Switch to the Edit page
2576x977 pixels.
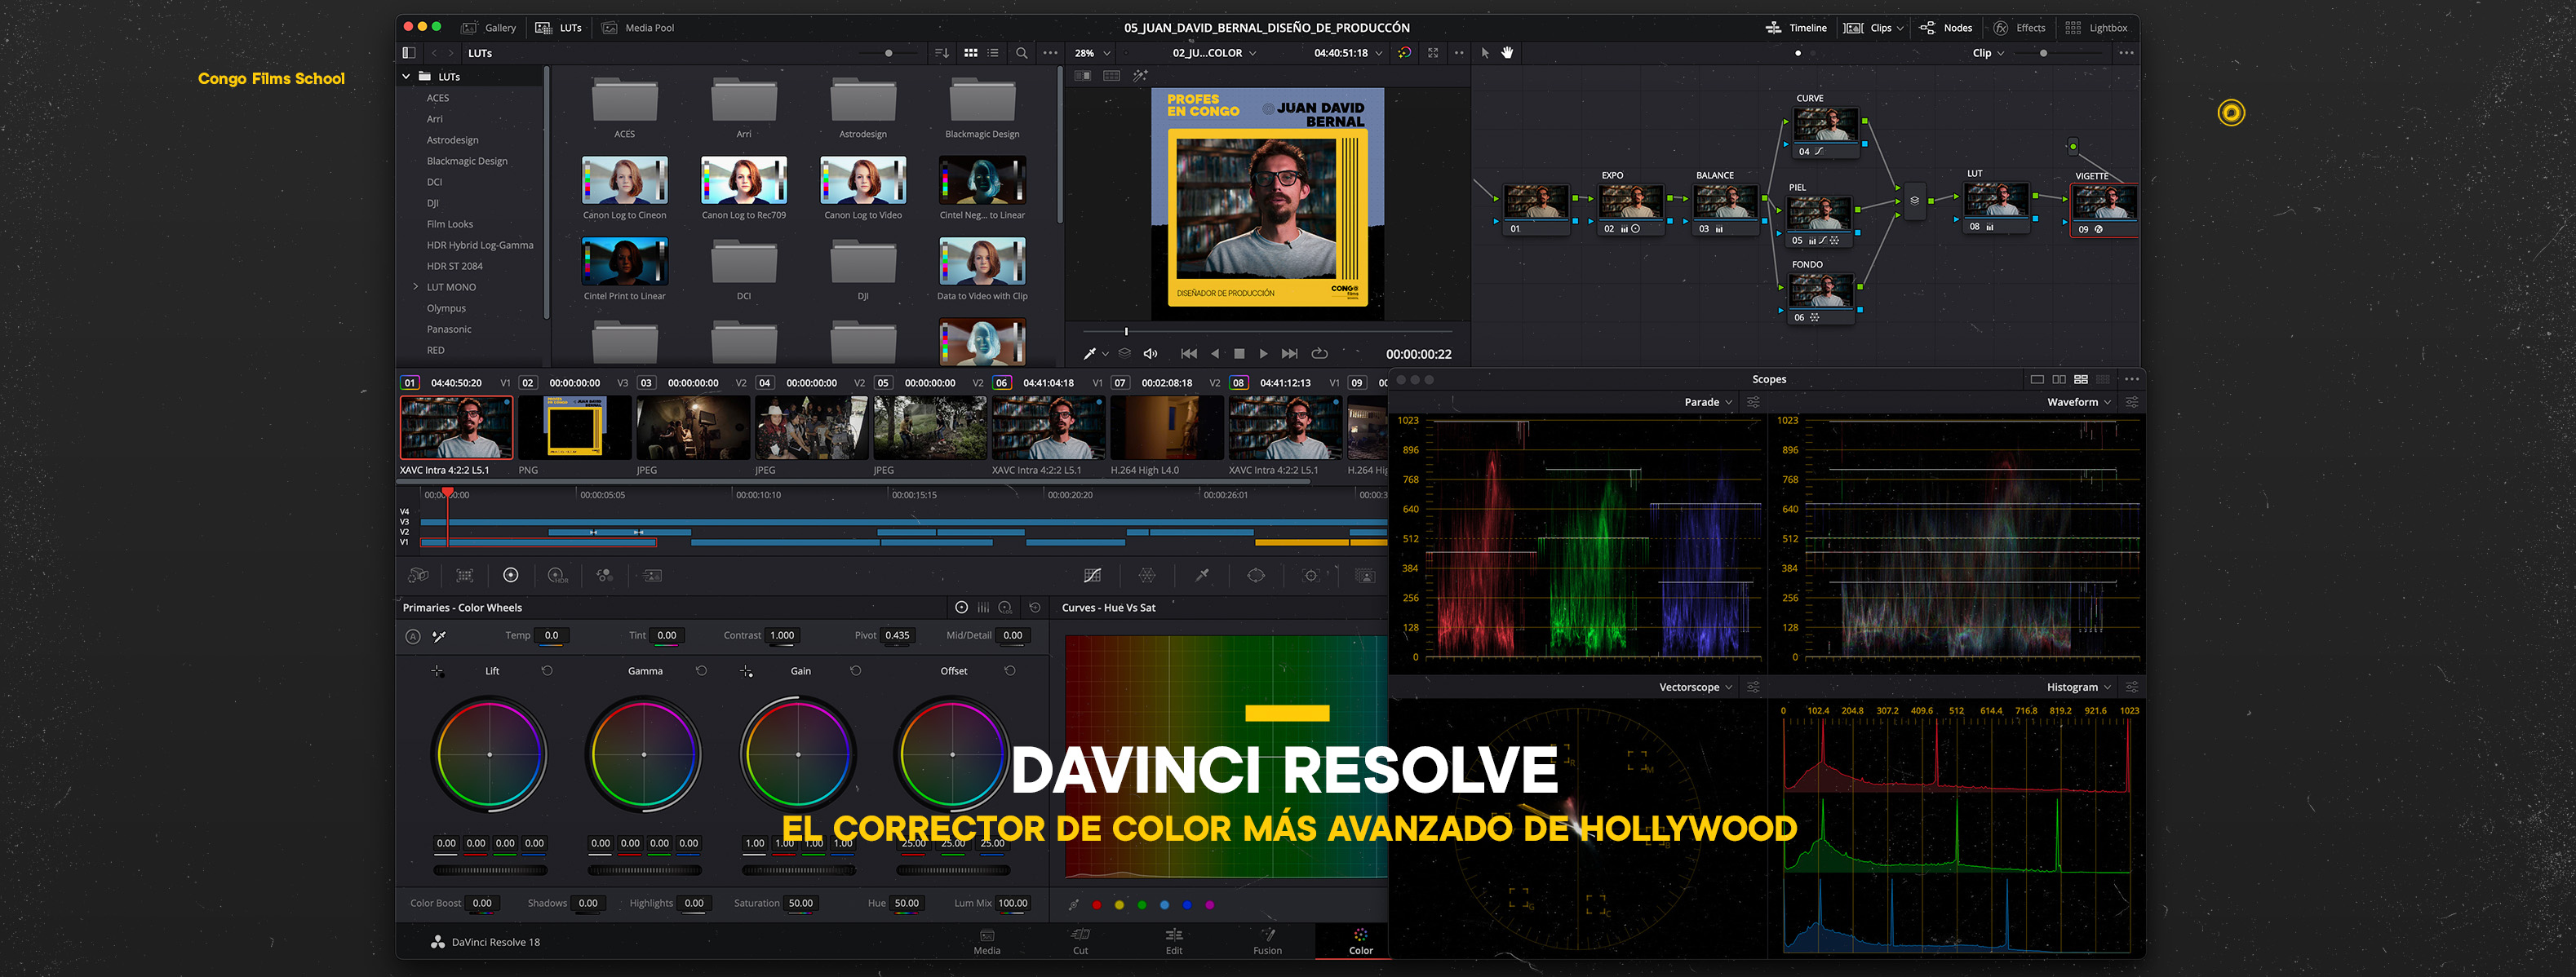[x=1174, y=941]
